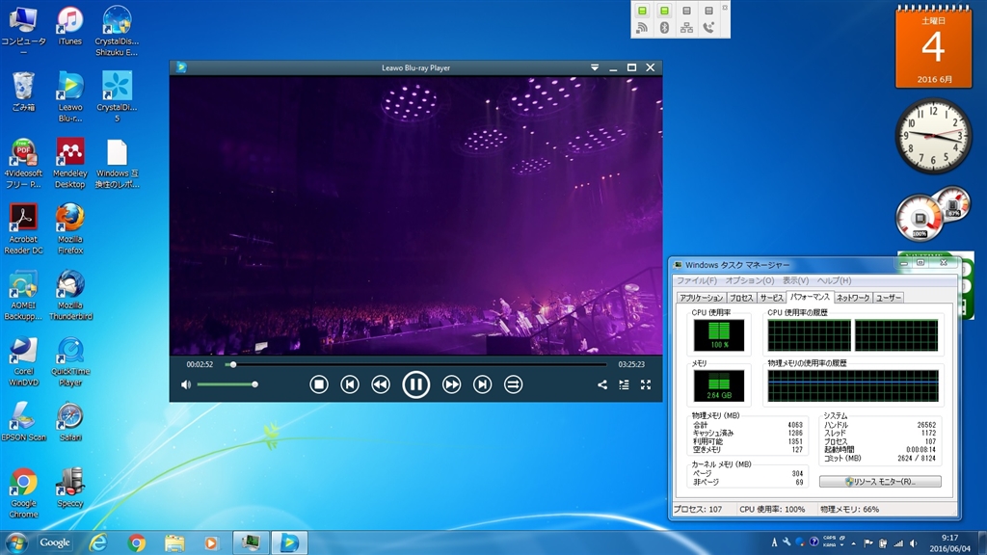
Task: Mute the player's volume speaker icon
Action: pos(186,384)
